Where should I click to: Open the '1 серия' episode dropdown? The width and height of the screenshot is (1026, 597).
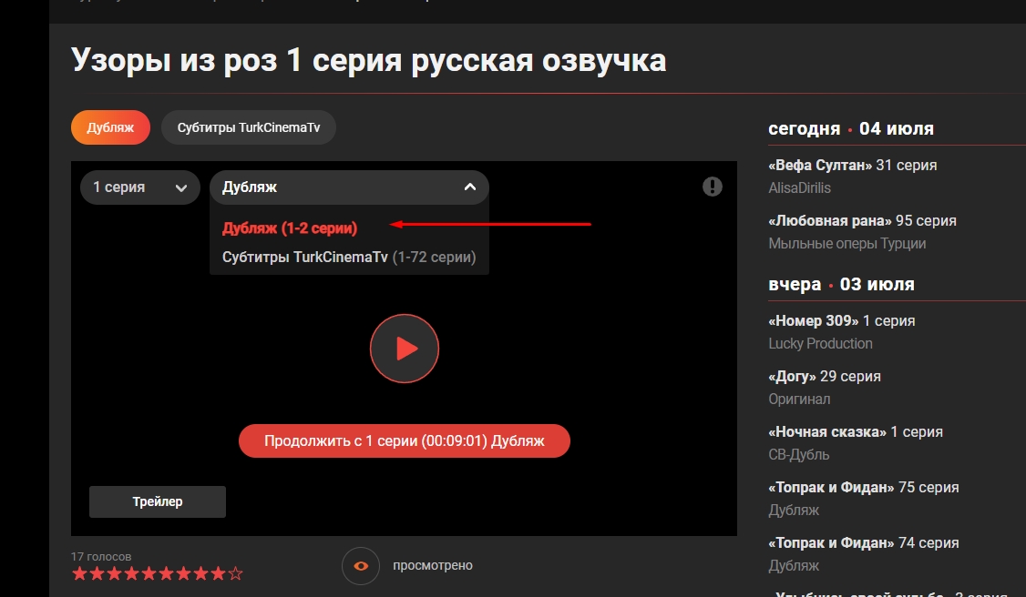pos(140,187)
